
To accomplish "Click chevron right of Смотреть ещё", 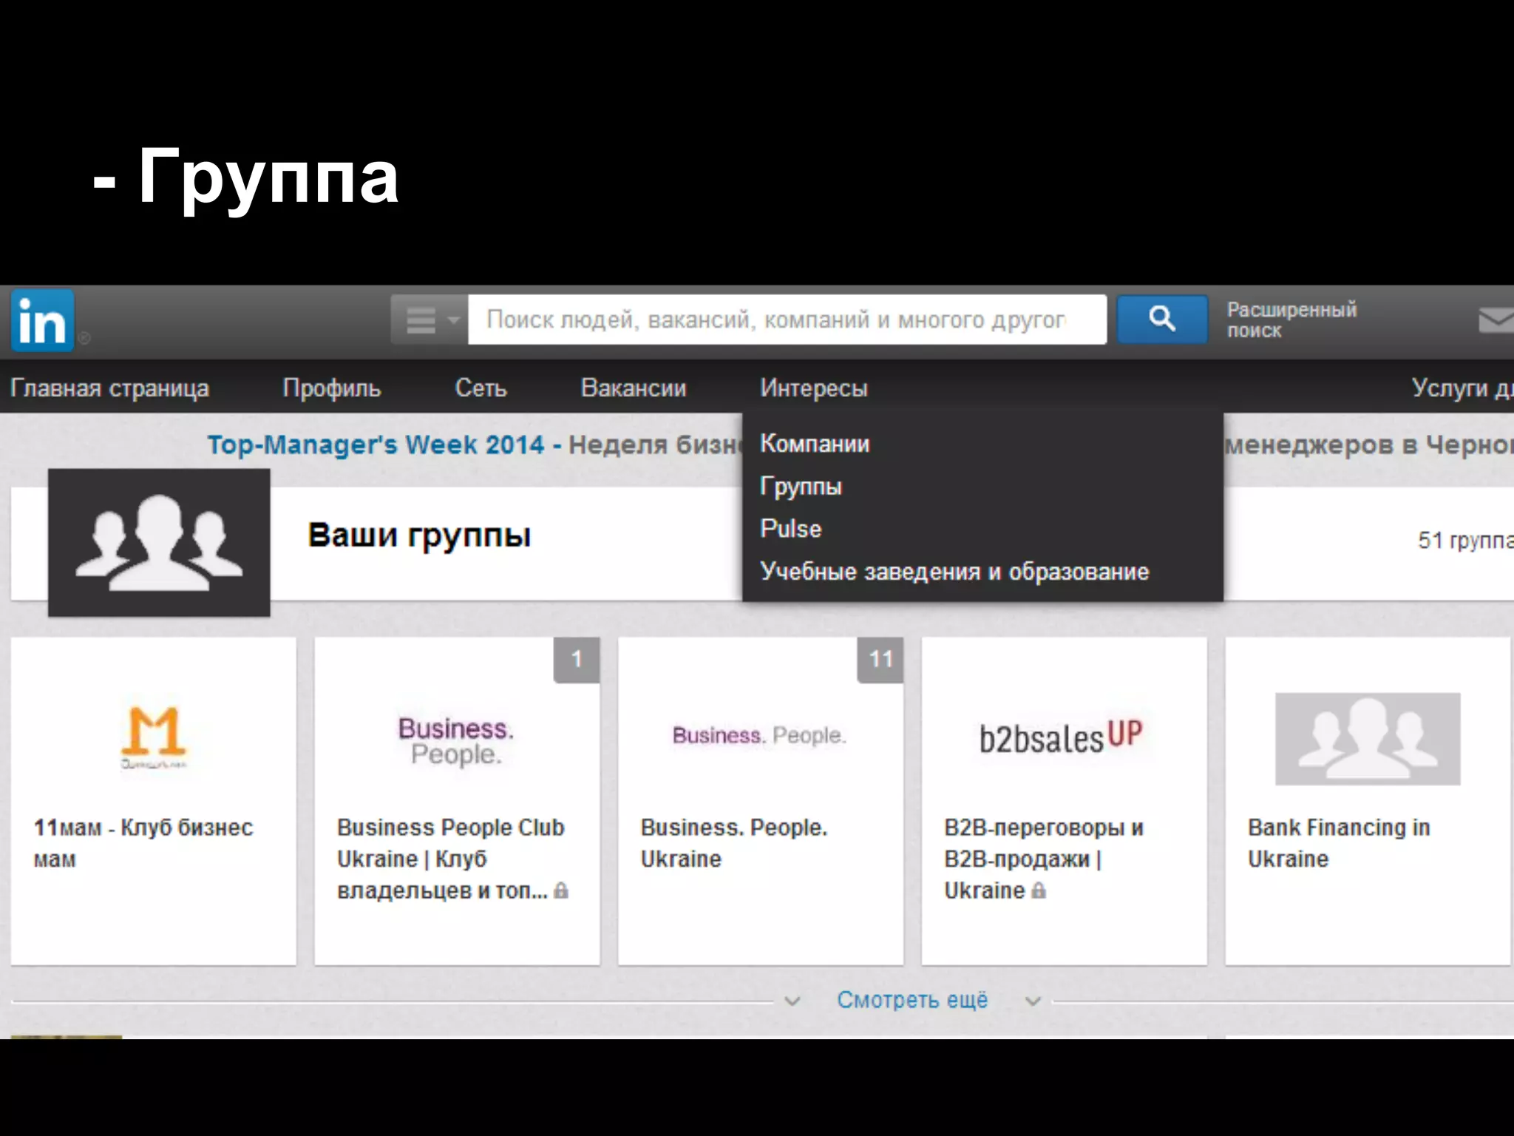I will [1033, 1001].
